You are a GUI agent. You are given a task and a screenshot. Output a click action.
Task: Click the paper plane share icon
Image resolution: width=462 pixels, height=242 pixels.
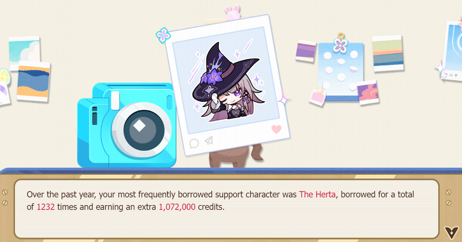click(x=208, y=140)
